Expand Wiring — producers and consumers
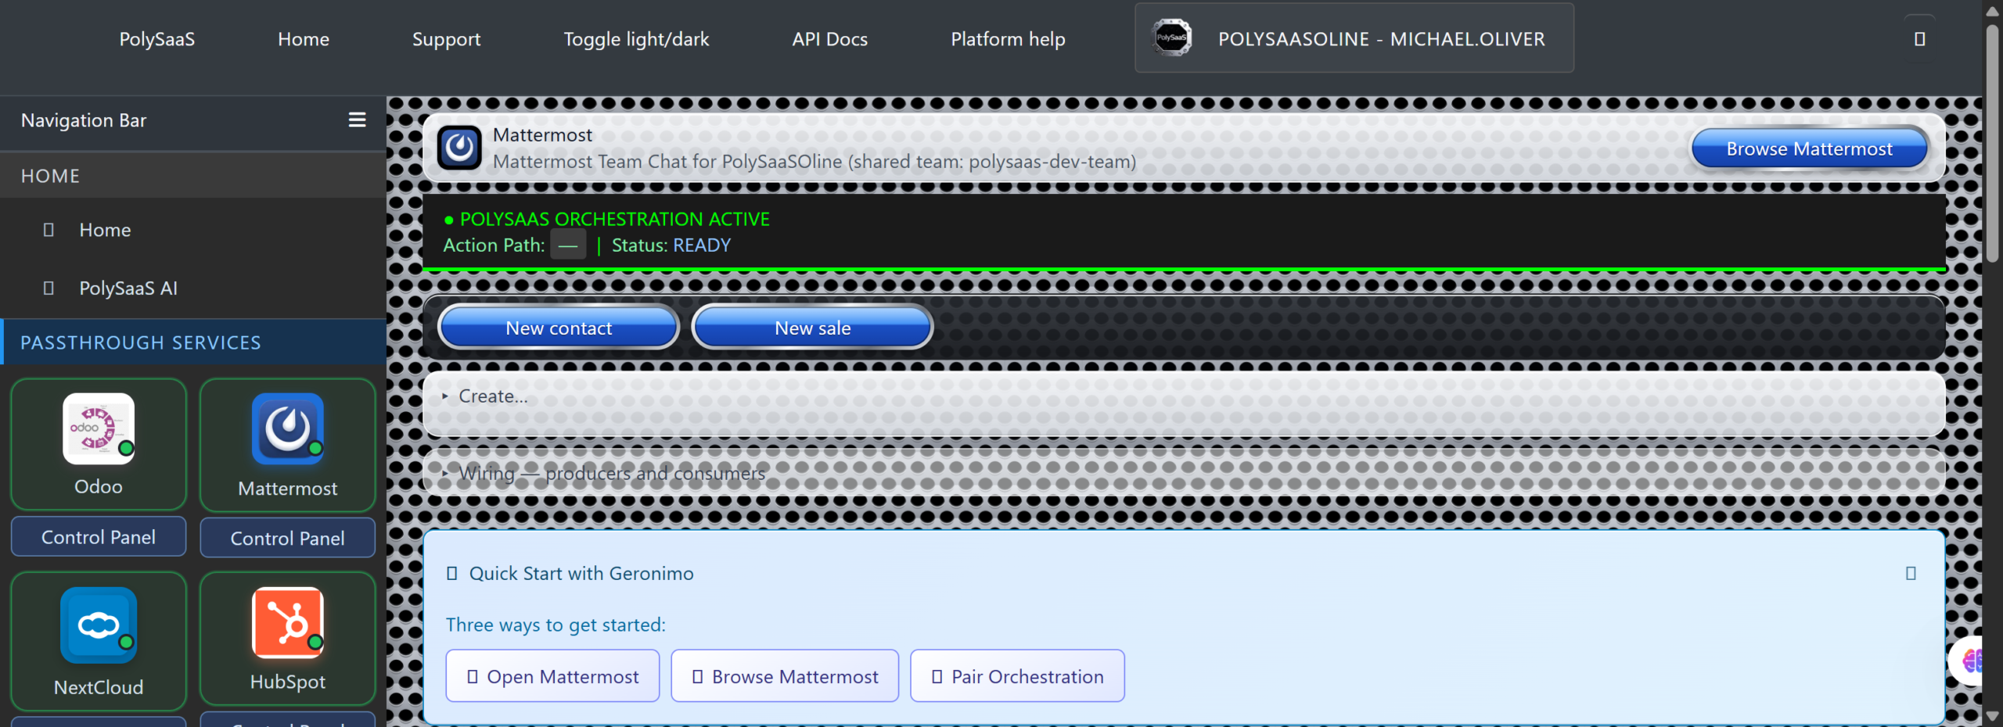The image size is (2003, 727). pos(1184,473)
